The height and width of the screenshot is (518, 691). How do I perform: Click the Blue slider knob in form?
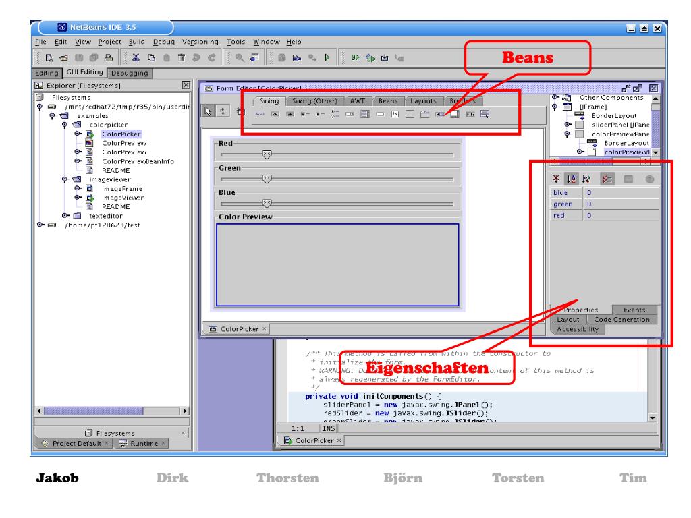click(267, 203)
